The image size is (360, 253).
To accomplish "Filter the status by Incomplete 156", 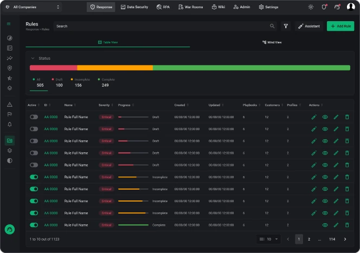I will tap(80, 83).
